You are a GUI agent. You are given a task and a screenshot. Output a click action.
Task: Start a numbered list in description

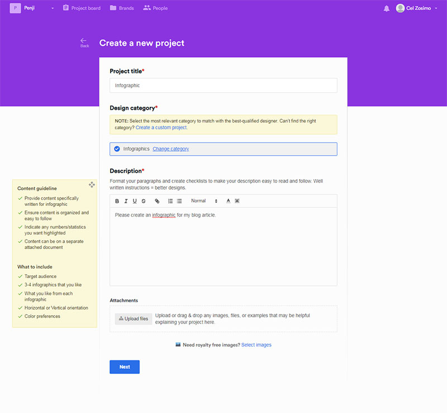pos(170,201)
